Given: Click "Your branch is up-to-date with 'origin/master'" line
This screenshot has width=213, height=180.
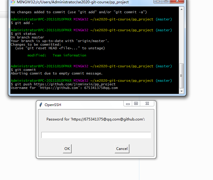Looking at the screenshot, I should click(x=60, y=41).
